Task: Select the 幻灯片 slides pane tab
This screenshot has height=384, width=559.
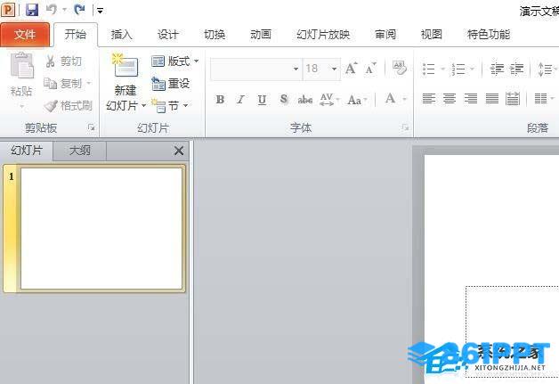Action: coord(27,151)
